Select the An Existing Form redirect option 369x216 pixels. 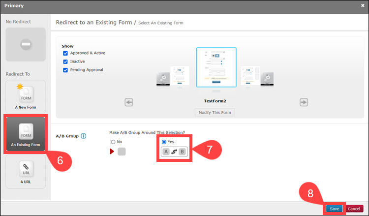click(x=26, y=134)
